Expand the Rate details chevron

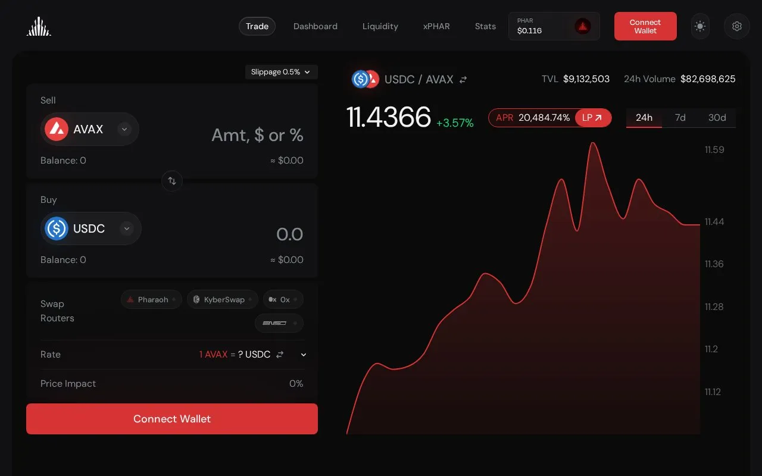point(304,355)
